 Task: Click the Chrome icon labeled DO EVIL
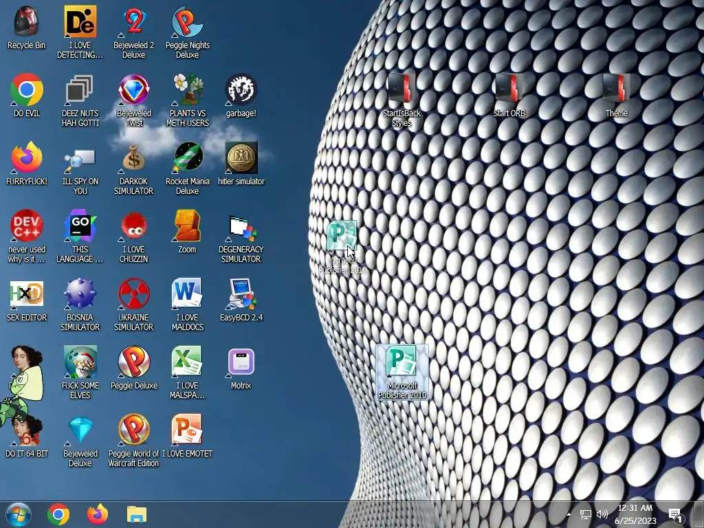(x=27, y=89)
